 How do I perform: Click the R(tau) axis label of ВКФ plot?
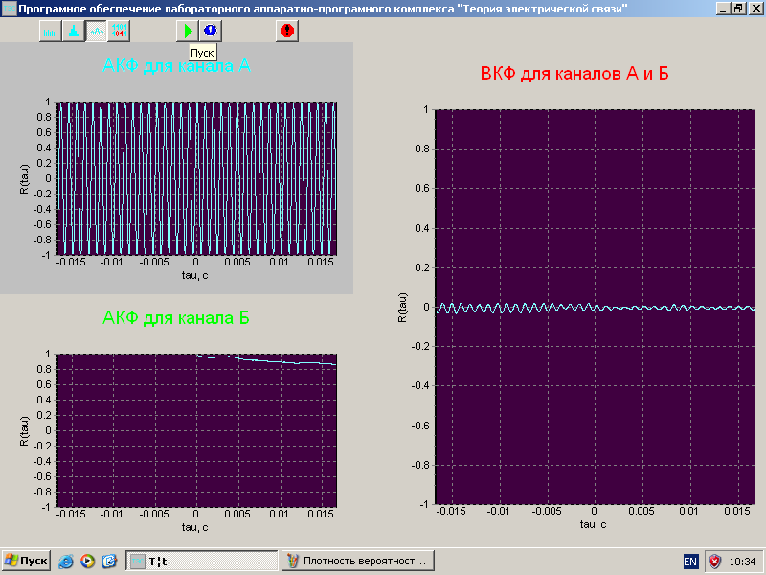coord(402,308)
